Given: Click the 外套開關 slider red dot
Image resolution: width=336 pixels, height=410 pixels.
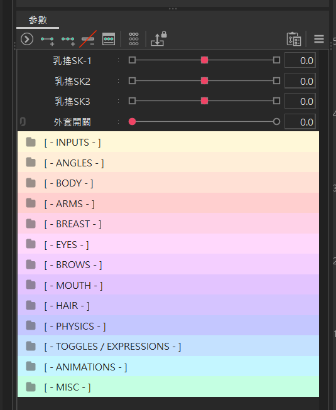Looking at the screenshot, I should coord(133,122).
